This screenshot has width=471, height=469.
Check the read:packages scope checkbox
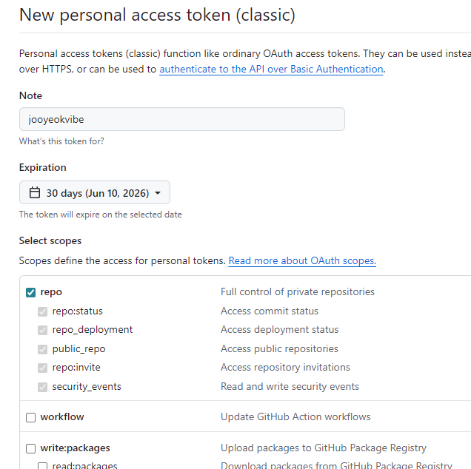coord(43,466)
